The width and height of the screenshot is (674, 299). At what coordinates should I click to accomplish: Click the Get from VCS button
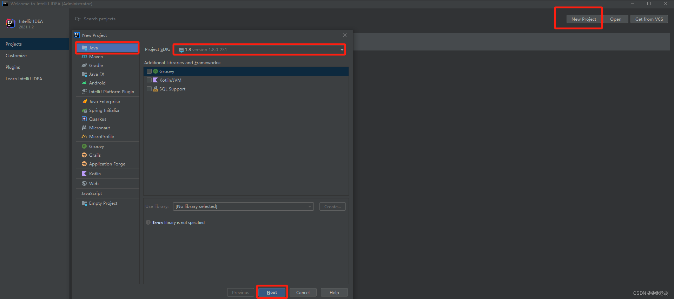tap(649, 19)
